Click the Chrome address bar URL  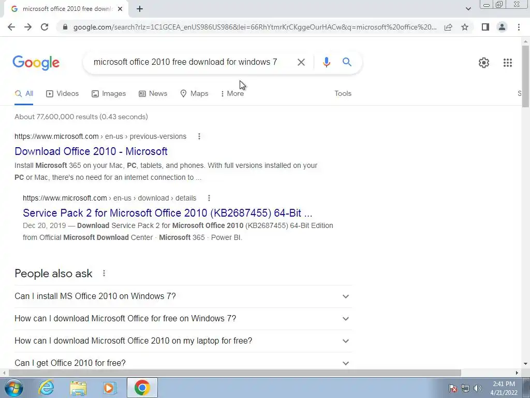pos(255,27)
